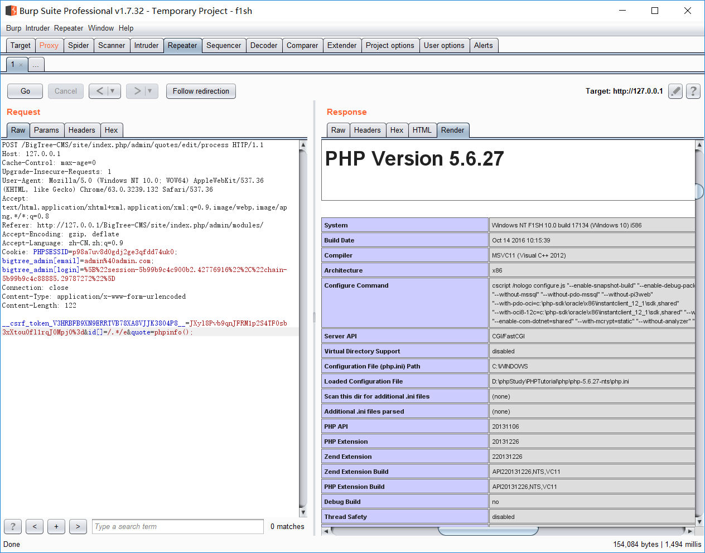
Task: Switch to the Spider tab
Action: [x=79, y=46]
